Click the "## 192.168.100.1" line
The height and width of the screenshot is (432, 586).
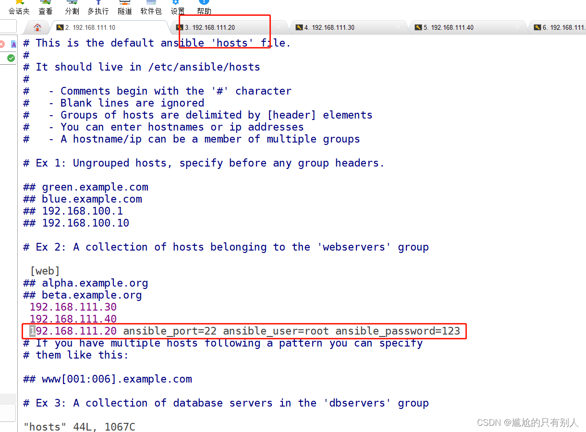[x=73, y=211]
